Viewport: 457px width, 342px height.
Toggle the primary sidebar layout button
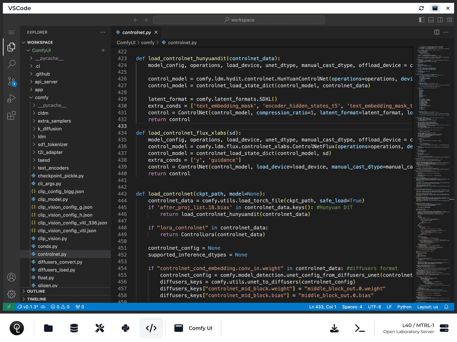[421, 20]
